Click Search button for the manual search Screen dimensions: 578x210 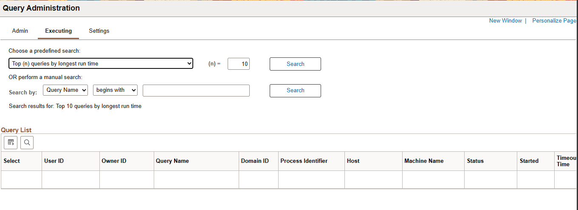(295, 91)
